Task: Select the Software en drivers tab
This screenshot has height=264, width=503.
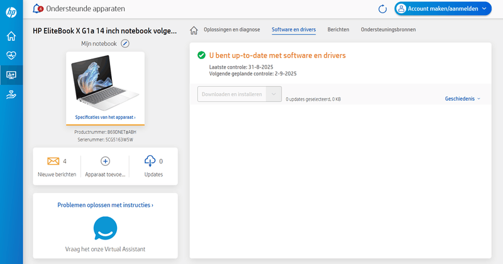Action: click(x=294, y=30)
